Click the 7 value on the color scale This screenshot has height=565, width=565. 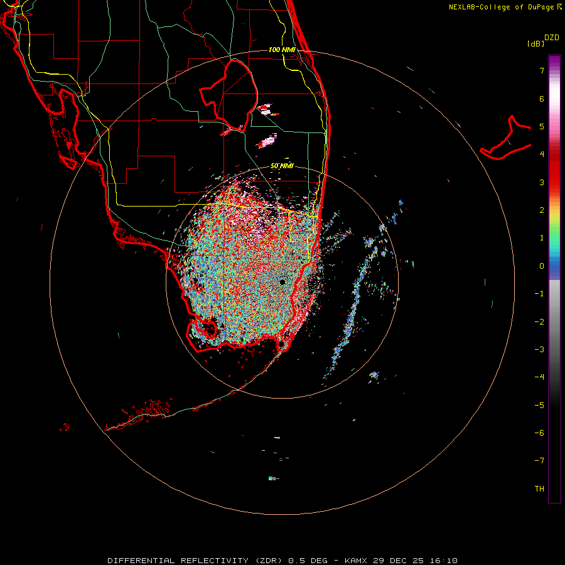pyautogui.click(x=542, y=70)
